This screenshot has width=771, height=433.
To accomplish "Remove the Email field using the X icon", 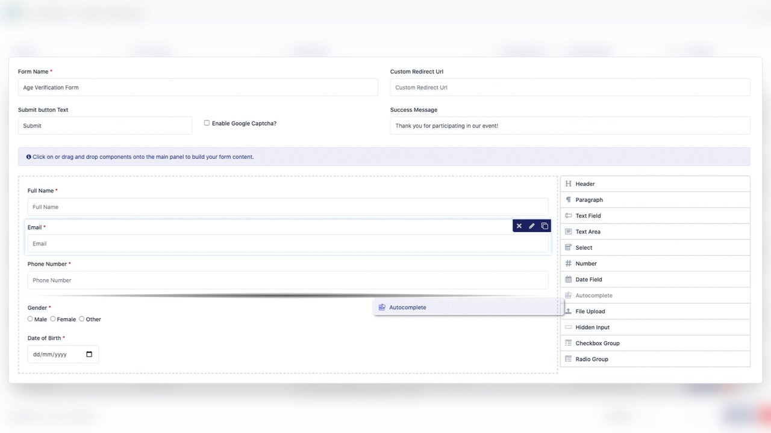I will point(519,226).
